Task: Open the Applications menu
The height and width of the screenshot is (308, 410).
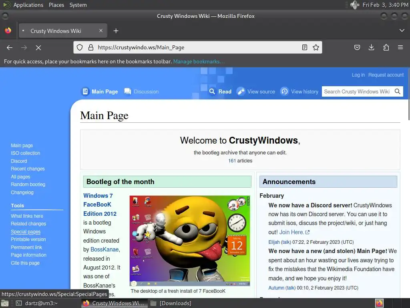Action: coord(28,5)
